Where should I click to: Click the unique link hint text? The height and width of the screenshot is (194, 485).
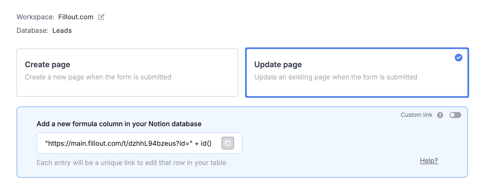tap(131, 163)
